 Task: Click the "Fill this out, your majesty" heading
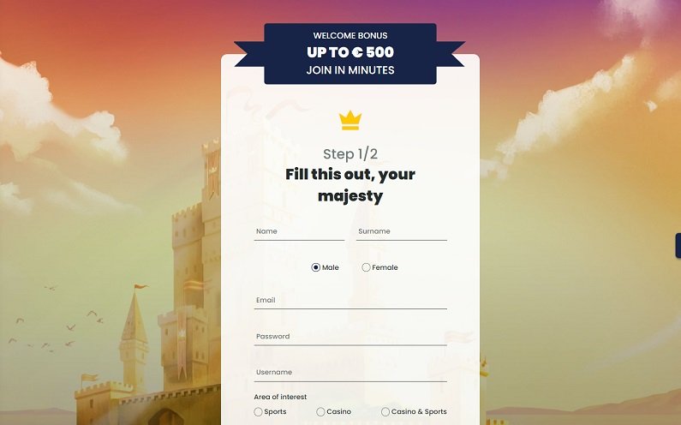(350, 185)
